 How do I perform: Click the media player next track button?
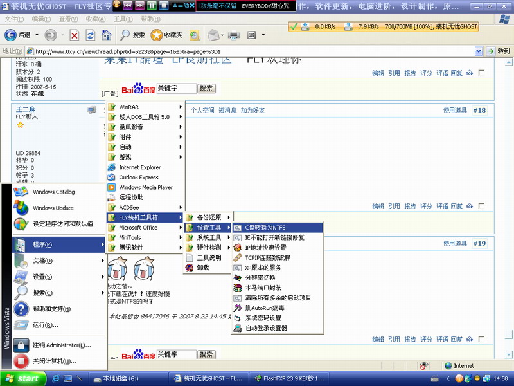[x=139, y=6]
